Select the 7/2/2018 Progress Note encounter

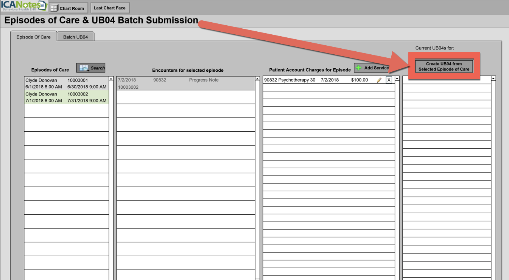[x=185, y=83]
